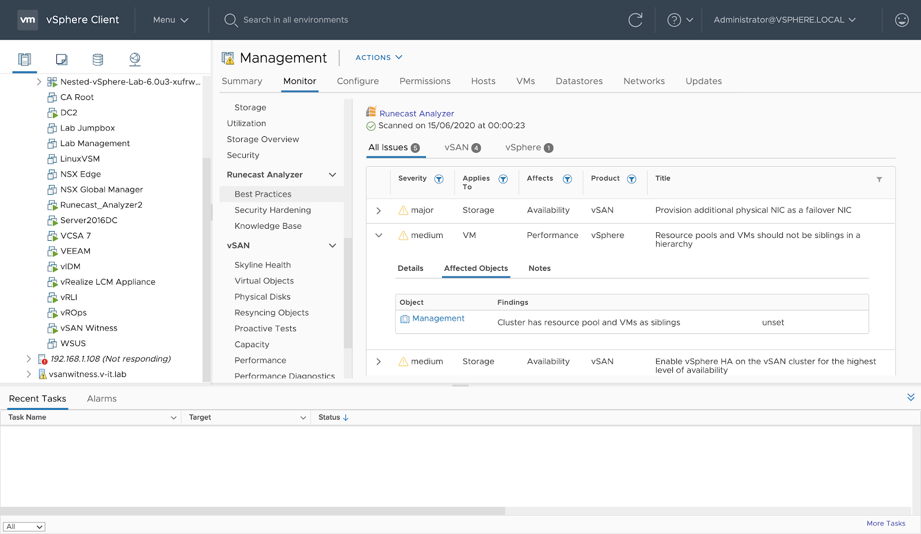Click the More Tasks link
The height and width of the screenshot is (534, 921).
click(x=885, y=524)
